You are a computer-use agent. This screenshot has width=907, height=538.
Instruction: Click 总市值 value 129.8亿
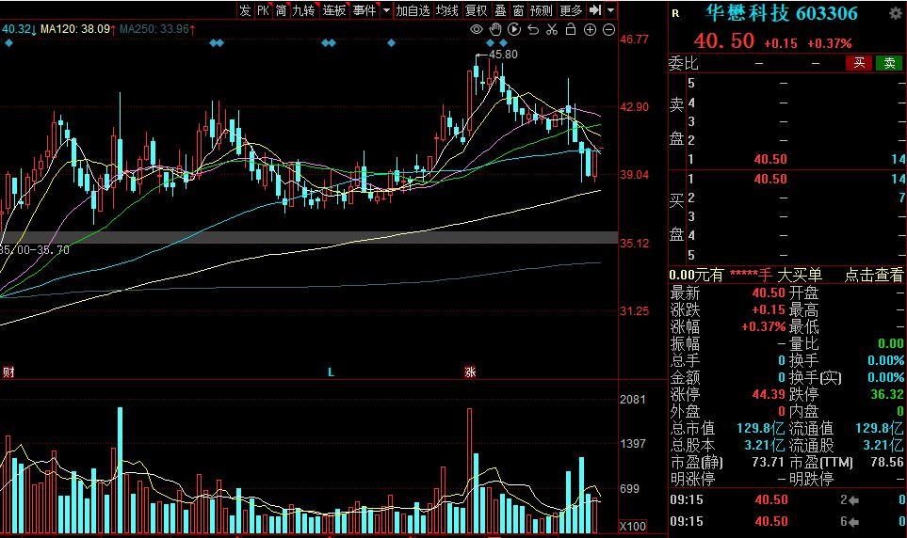tap(760, 428)
